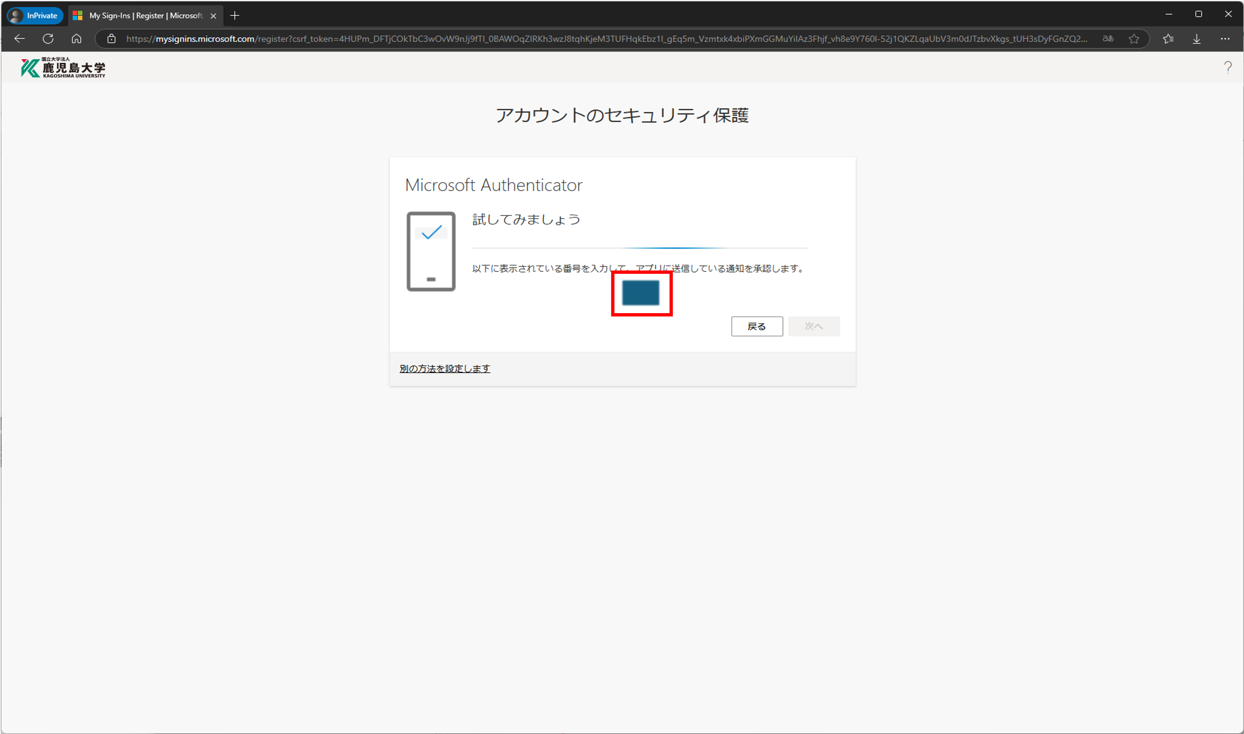Click the 試してみましょう text
The width and height of the screenshot is (1244, 734).
tap(527, 219)
